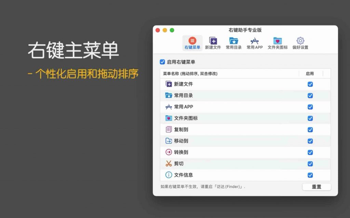Viewport: 350px width, 218px height.
Task: Toggle the enable checkbox for 文件信息
Action: click(x=310, y=175)
